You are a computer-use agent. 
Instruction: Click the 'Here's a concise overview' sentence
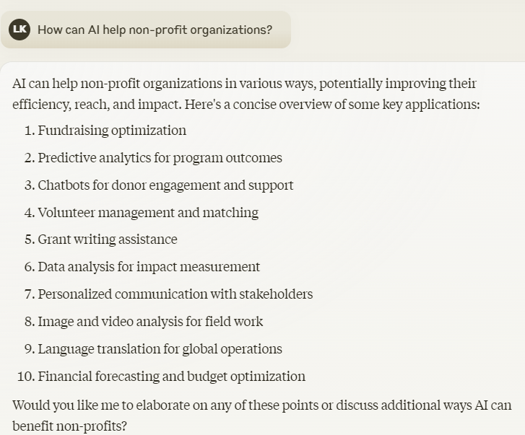coord(331,105)
